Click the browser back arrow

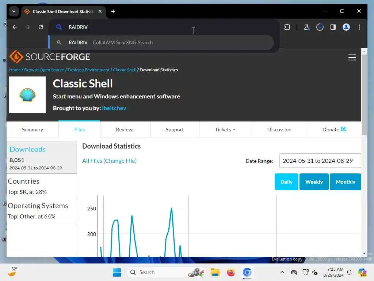15,27
